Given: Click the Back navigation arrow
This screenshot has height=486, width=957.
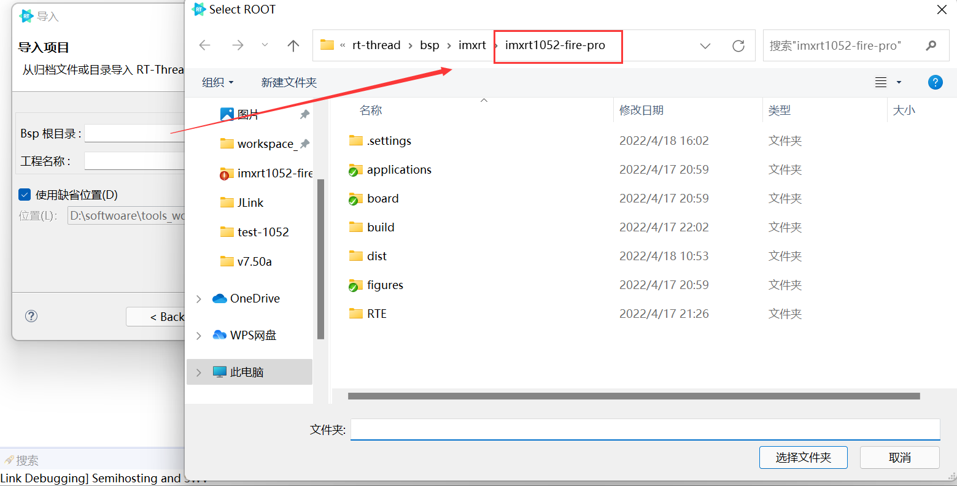Looking at the screenshot, I should (205, 45).
